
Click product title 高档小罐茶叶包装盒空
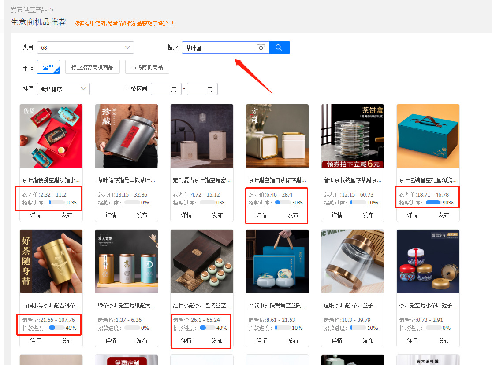(x=202, y=305)
